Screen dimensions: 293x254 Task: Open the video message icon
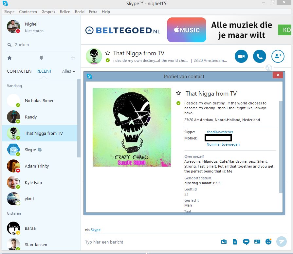point(246,242)
